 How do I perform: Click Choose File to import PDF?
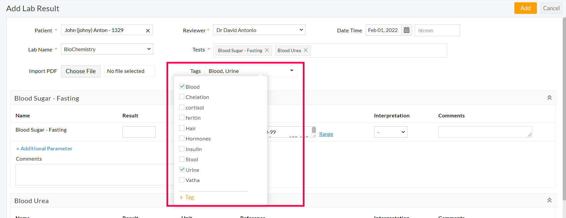(81, 71)
